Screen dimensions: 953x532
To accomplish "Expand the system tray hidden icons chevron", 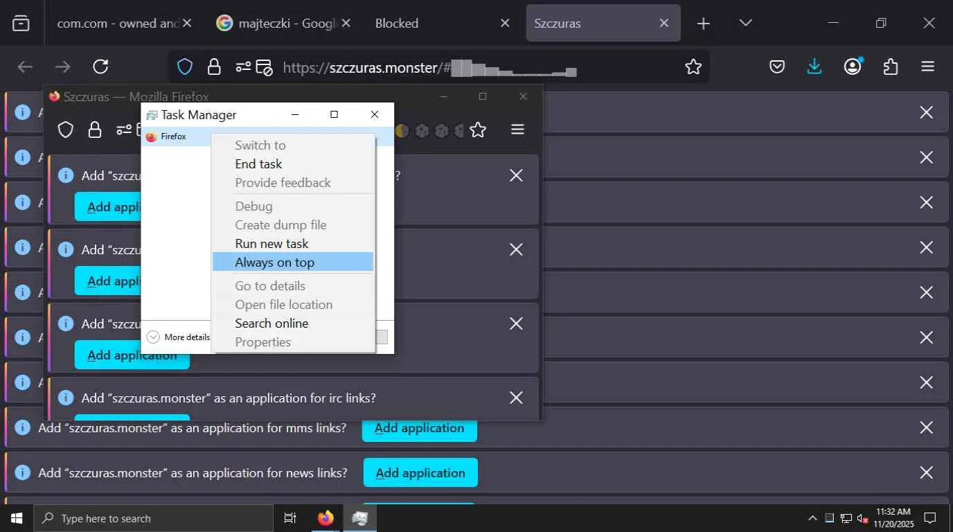I will point(812,518).
